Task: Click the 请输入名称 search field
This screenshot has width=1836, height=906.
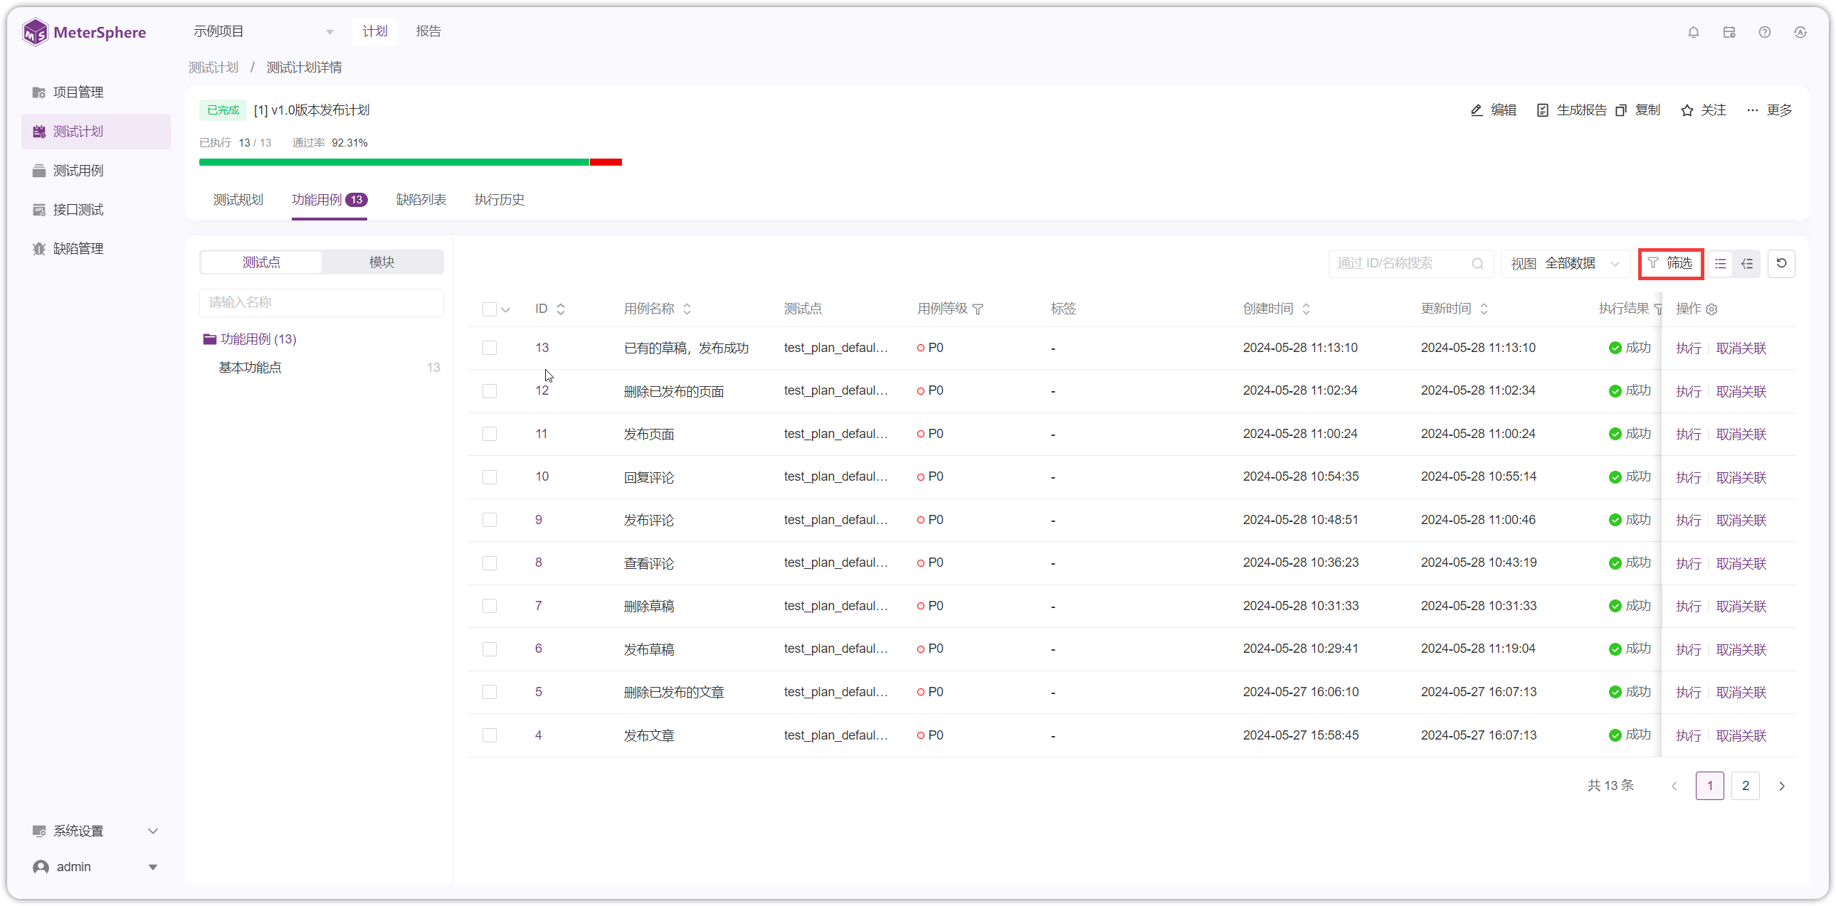Action: tap(322, 302)
